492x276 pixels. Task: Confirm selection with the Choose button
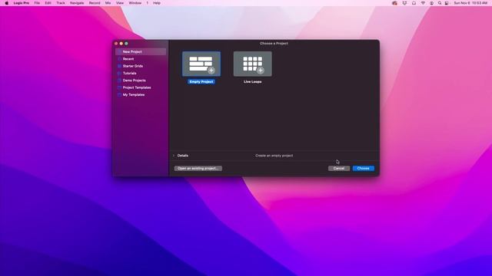[x=363, y=169]
